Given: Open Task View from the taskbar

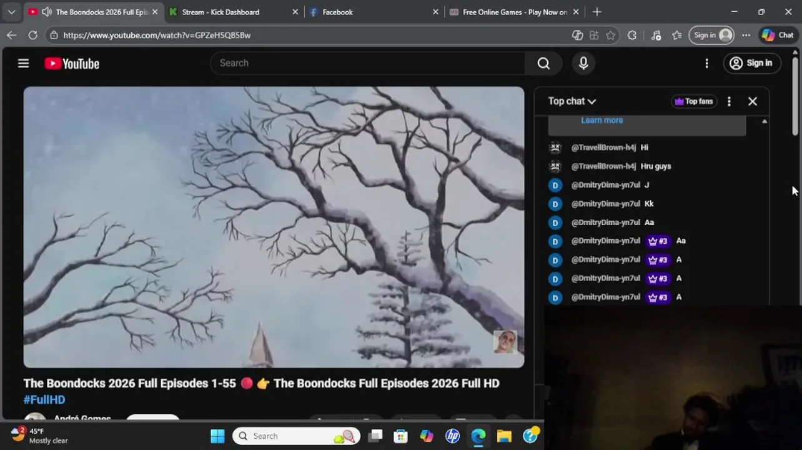Looking at the screenshot, I should click(375, 436).
